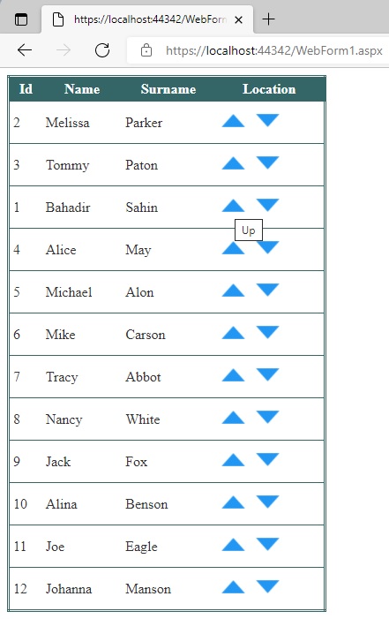Click up arrow for Bahadir Sahin
Viewport: 389px width, 619px height.
[233, 206]
